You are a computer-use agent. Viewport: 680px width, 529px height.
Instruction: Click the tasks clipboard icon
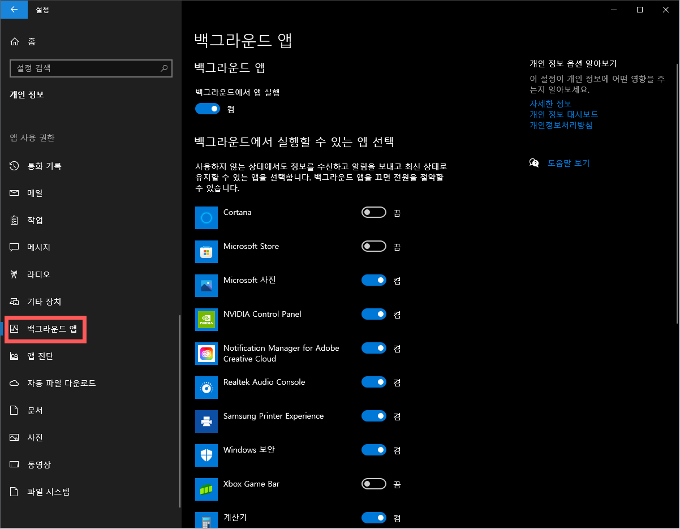pos(15,220)
